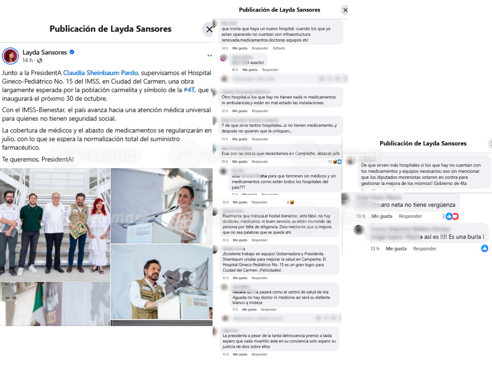Open the photo of Sheinbaum at the podium
Screen dimensions: 492x369
tap(161, 206)
